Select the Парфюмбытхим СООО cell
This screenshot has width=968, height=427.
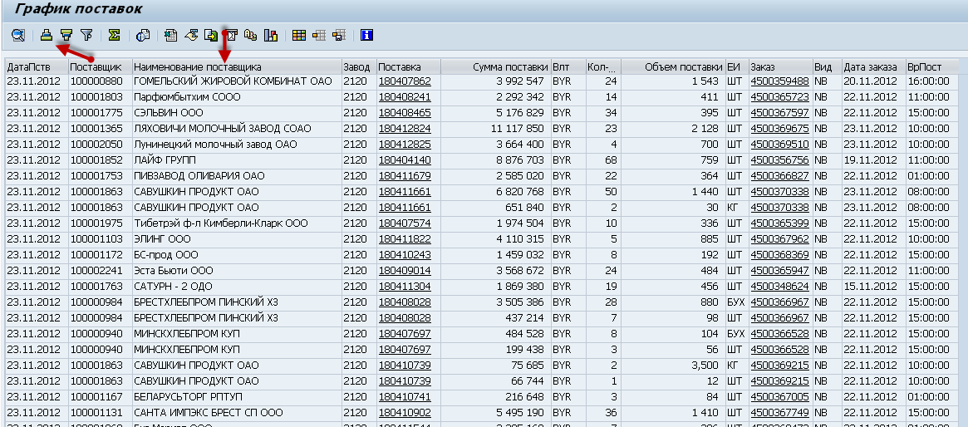pyautogui.click(x=237, y=97)
